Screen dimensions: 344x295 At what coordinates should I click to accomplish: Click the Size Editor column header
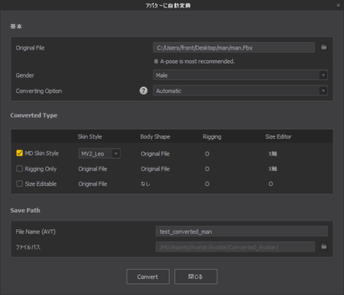click(278, 136)
